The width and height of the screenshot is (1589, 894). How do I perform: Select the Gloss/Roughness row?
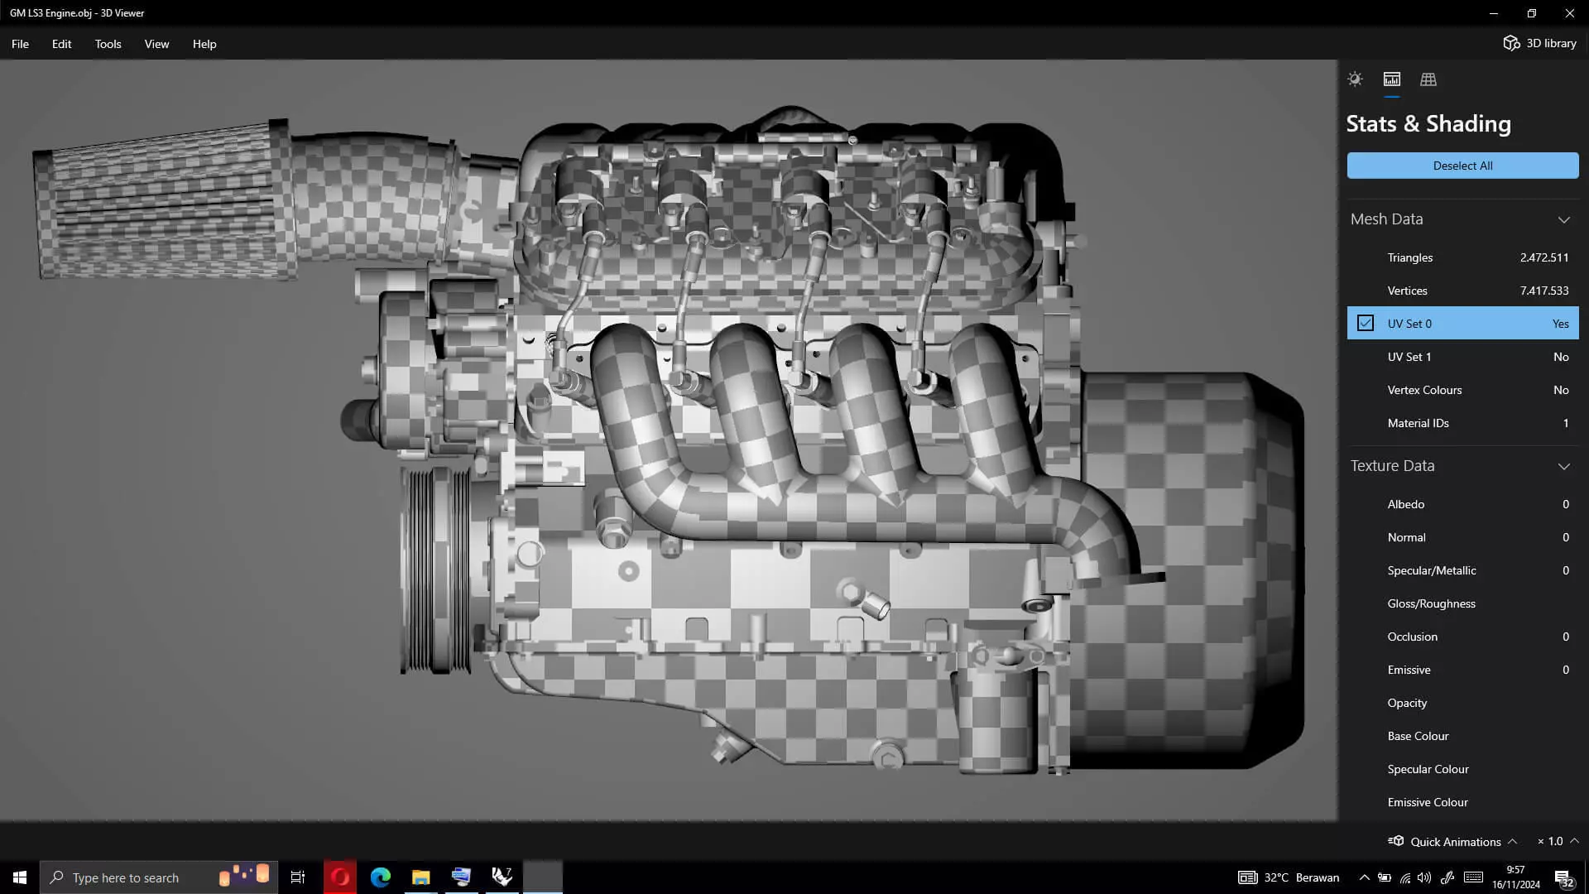point(1462,603)
